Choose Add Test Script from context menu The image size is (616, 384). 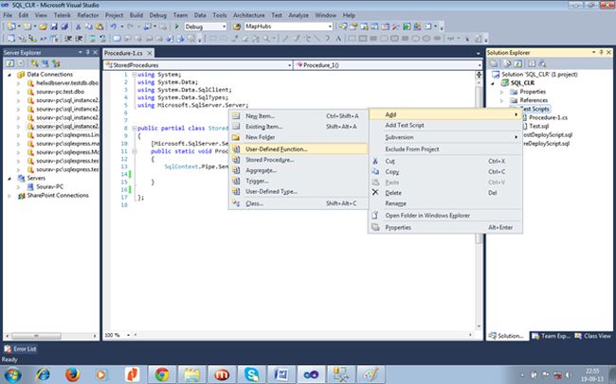click(x=445, y=125)
